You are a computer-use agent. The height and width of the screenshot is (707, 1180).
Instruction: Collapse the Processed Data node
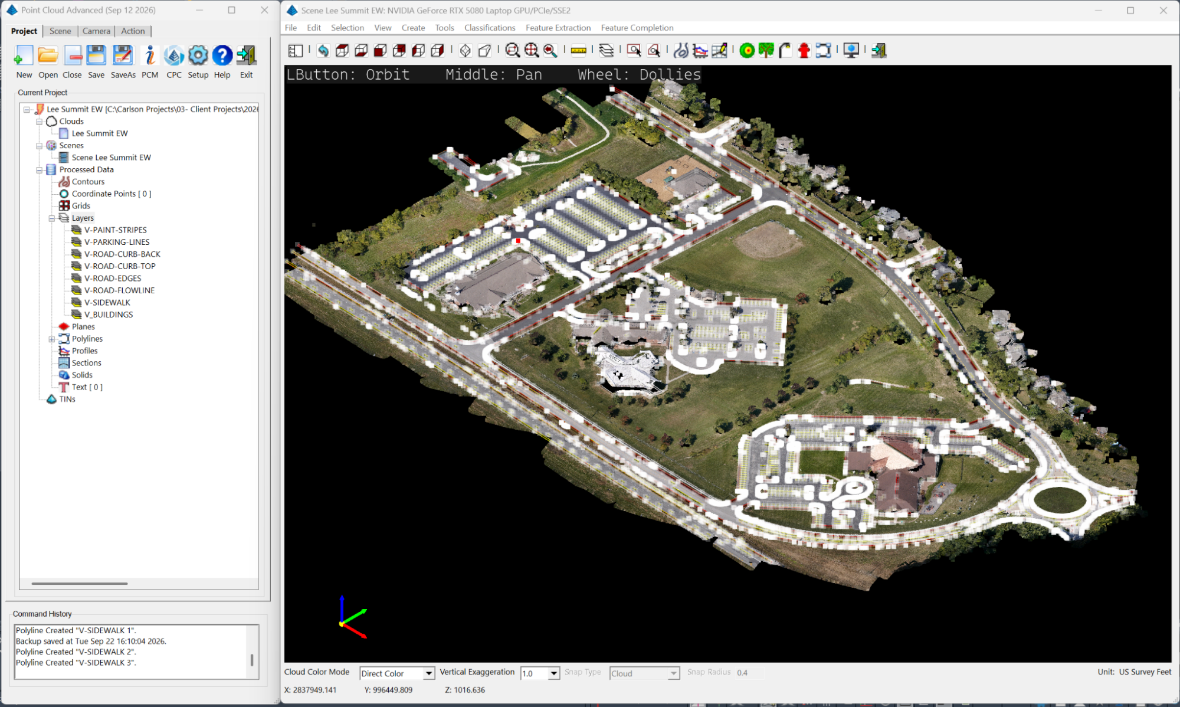40,170
